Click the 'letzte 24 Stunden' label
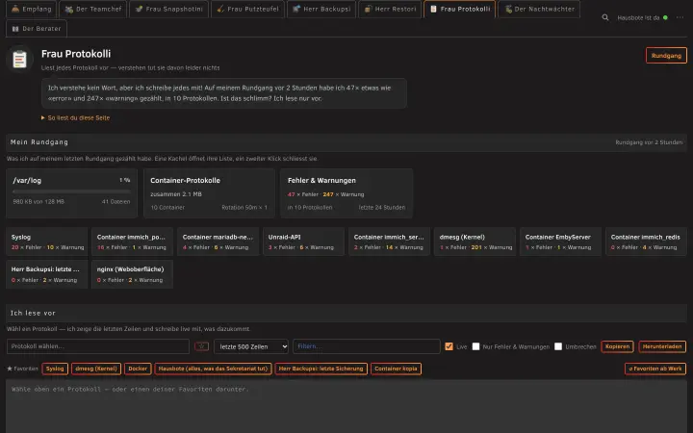Screen dimensions: 693x433 coord(382,207)
